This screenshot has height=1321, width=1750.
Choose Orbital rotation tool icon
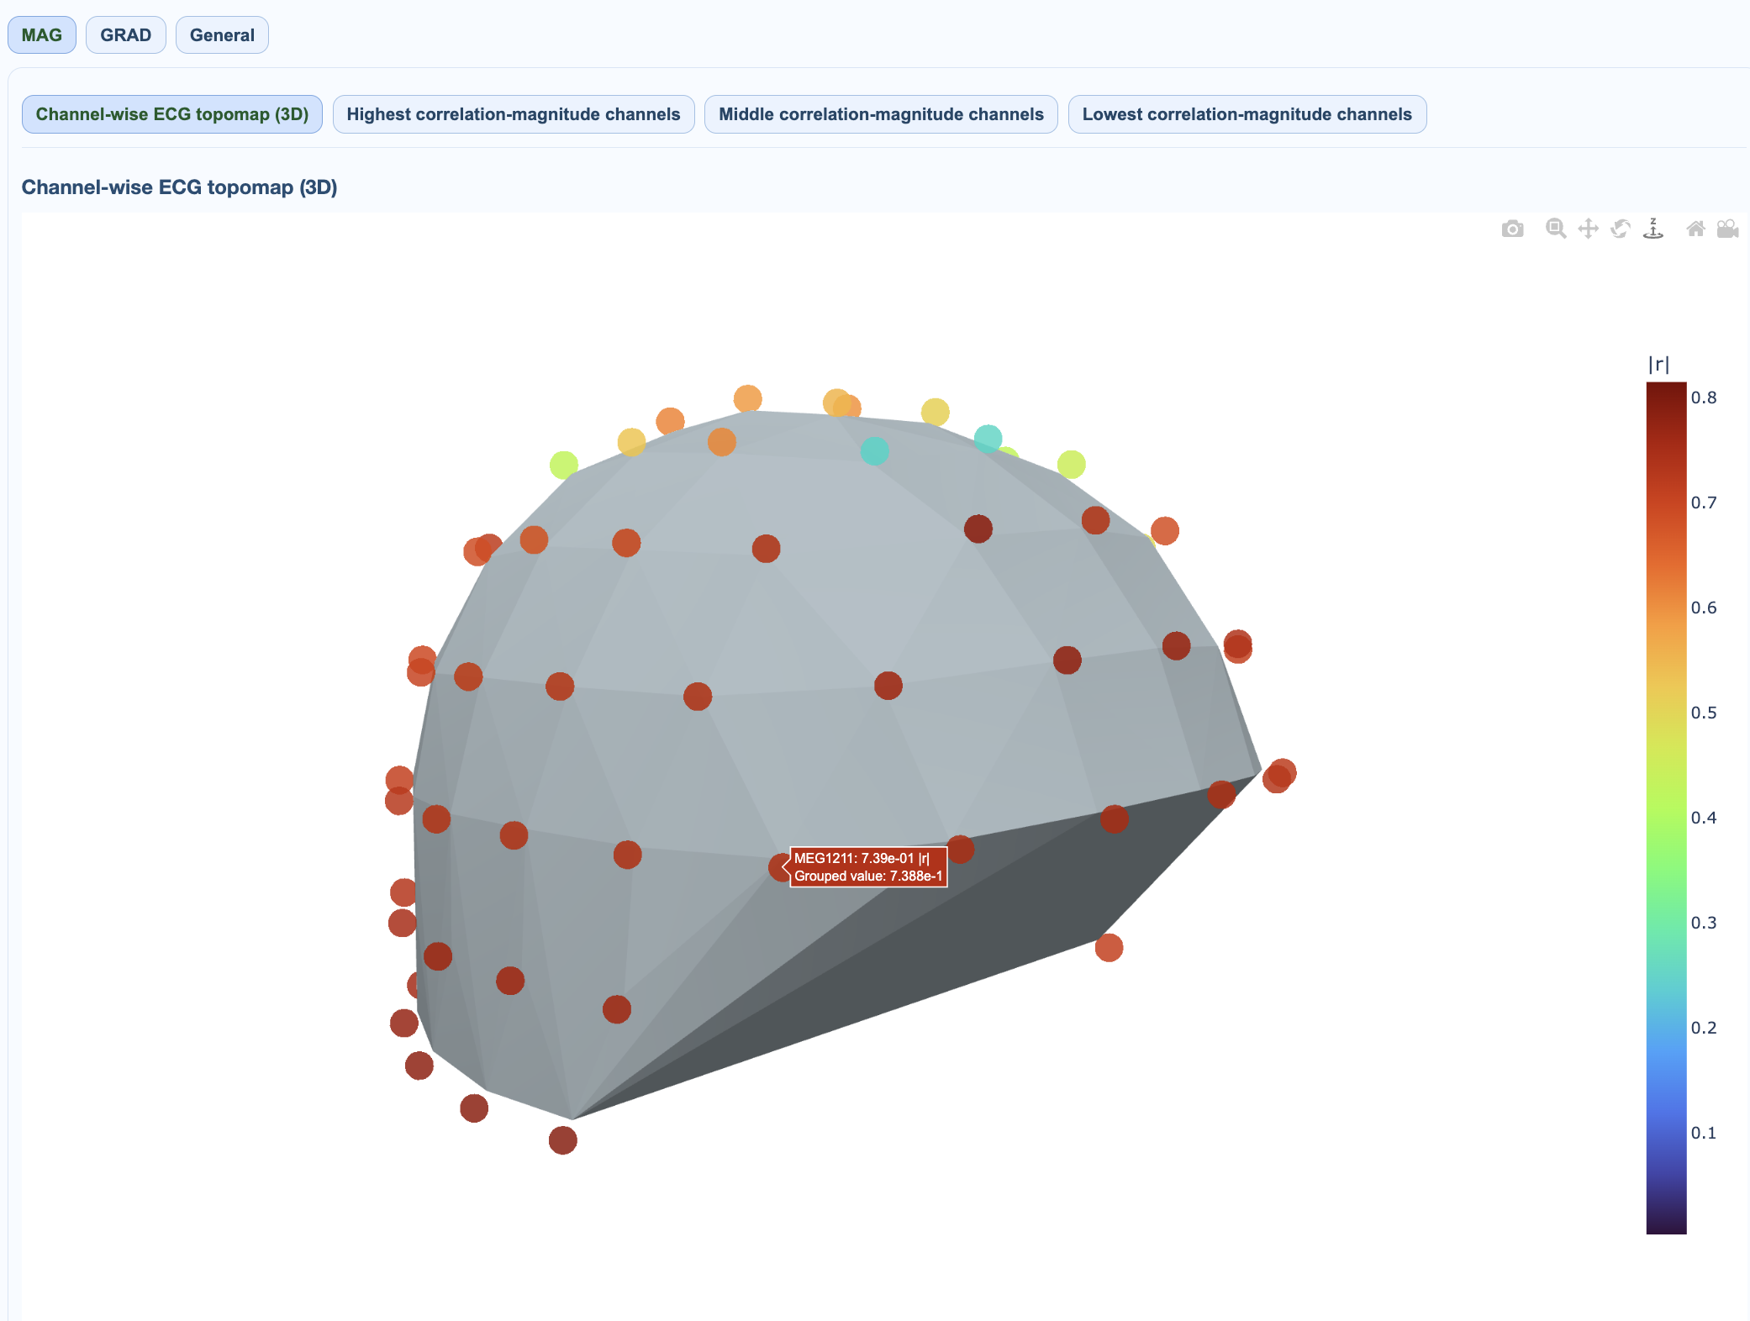pos(1621,229)
